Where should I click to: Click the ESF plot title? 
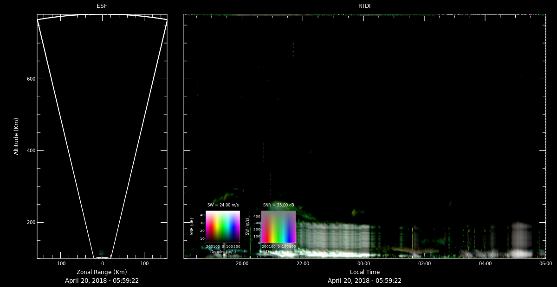[x=102, y=6]
